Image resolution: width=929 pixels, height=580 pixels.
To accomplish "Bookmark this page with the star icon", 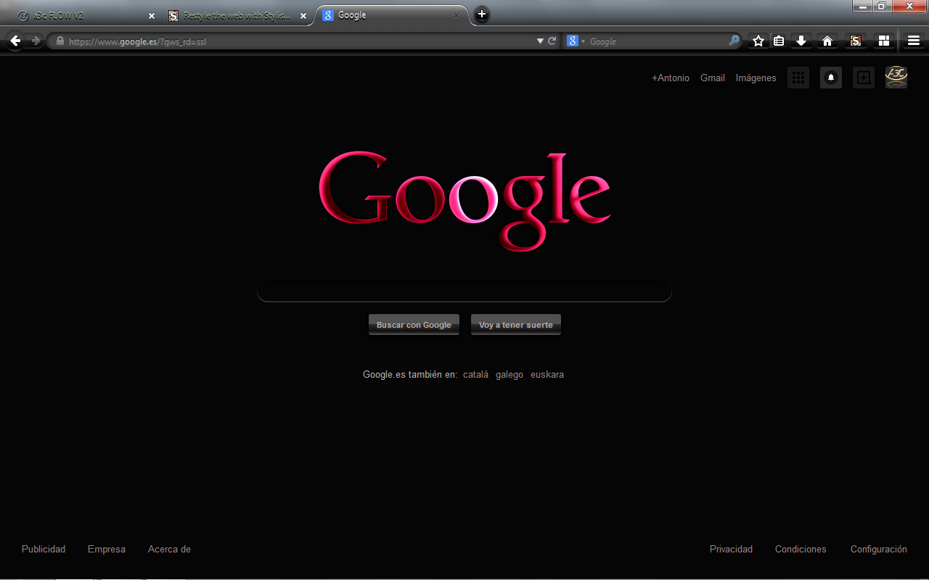I will [x=758, y=41].
